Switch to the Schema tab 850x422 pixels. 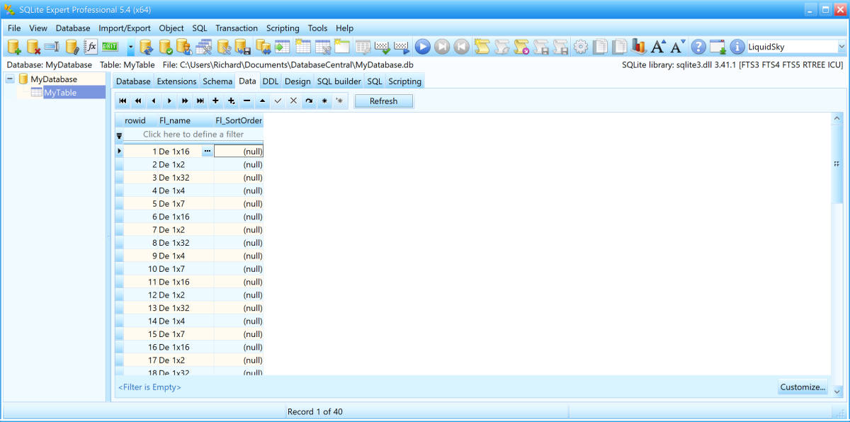(217, 81)
